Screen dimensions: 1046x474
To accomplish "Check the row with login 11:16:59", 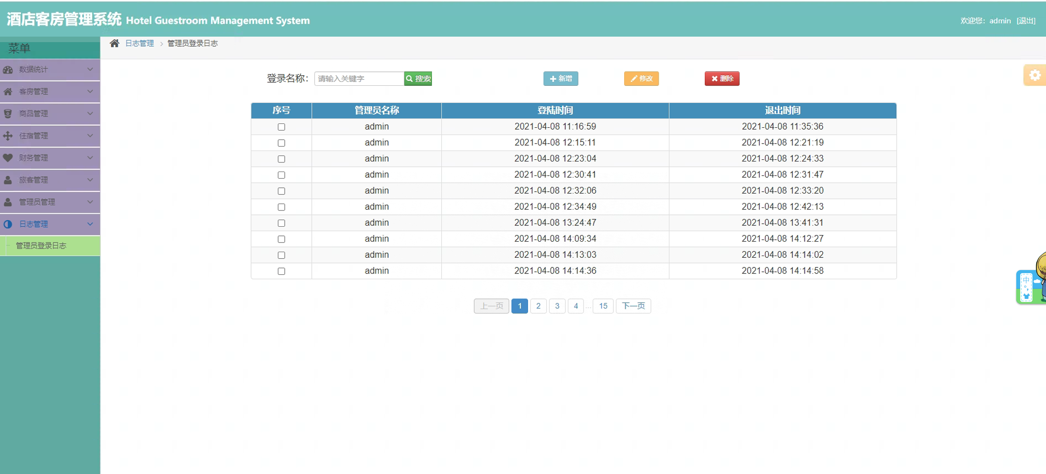I will 281,127.
